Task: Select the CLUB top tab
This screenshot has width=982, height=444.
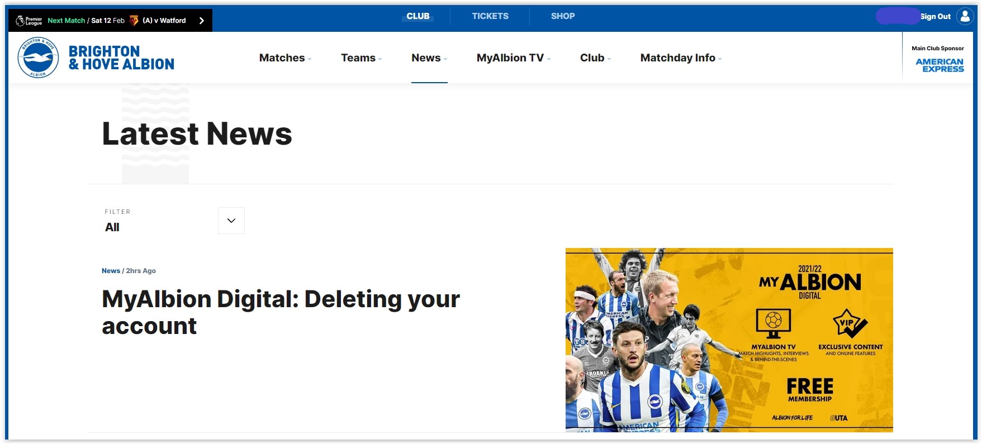Action: point(418,16)
